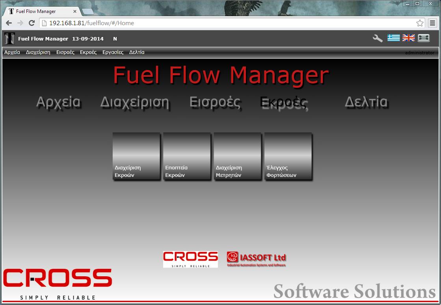Bookmark this page with the star icon

pyautogui.click(x=420, y=23)
